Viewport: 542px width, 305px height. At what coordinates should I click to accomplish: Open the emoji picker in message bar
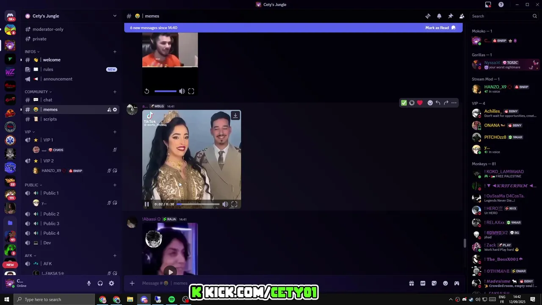coord(445,283)
